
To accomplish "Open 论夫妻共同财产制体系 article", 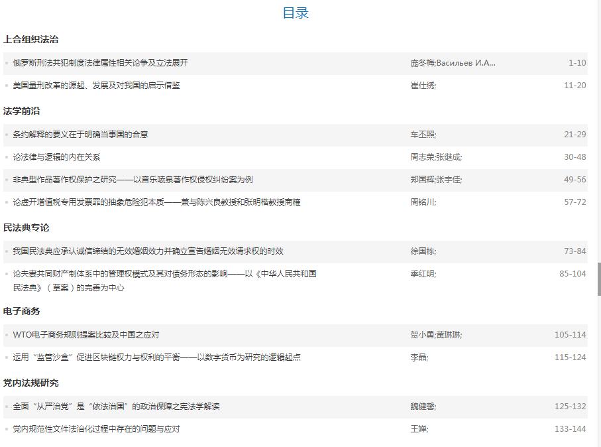I will pyautogui.click(x=164, y=274).
